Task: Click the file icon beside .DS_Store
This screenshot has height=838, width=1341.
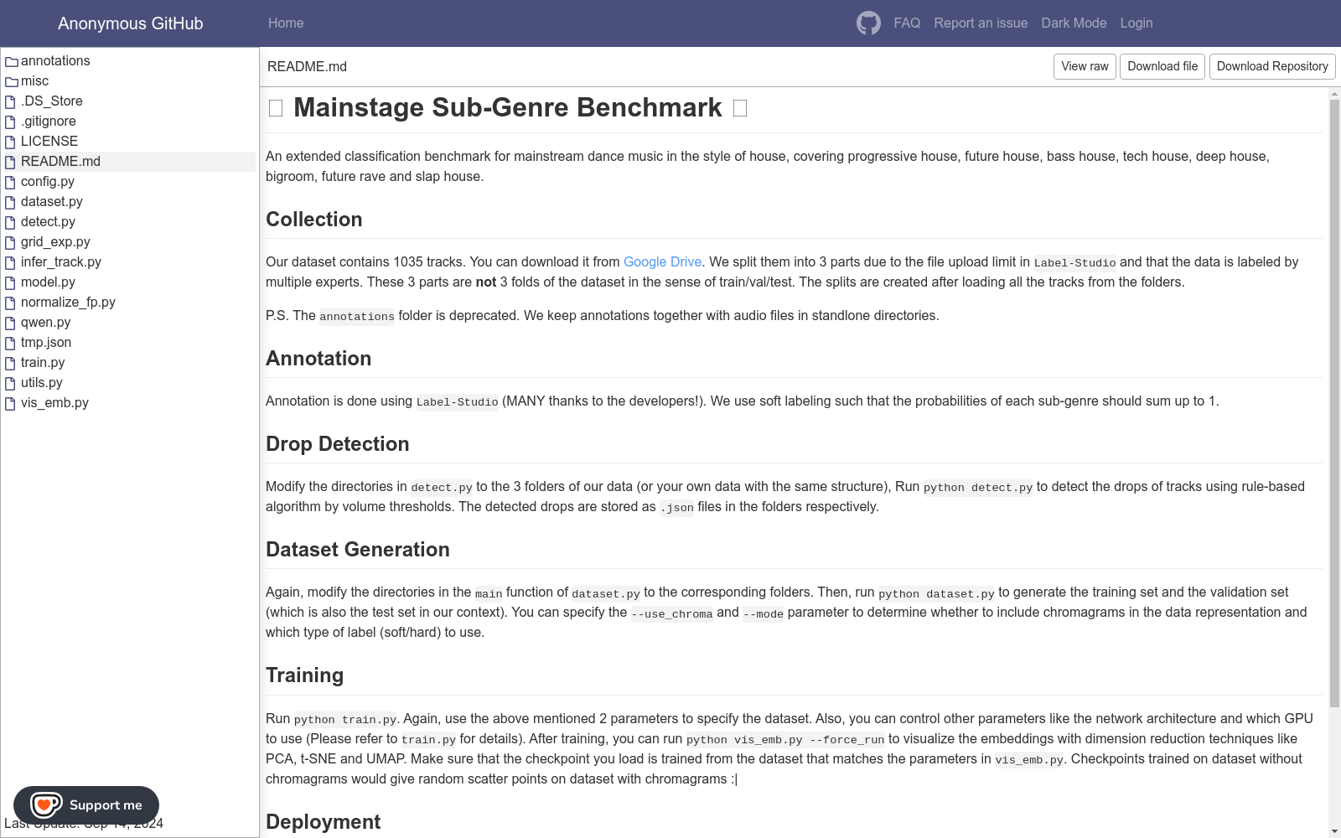Action: coord(11,101)
